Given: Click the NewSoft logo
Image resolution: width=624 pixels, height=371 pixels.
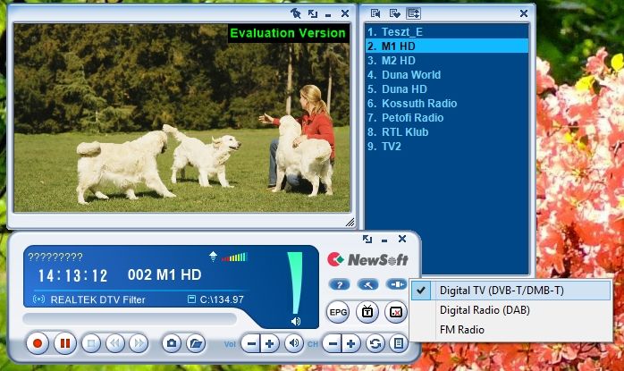Looking at the screenshot, I should (367, 259).
